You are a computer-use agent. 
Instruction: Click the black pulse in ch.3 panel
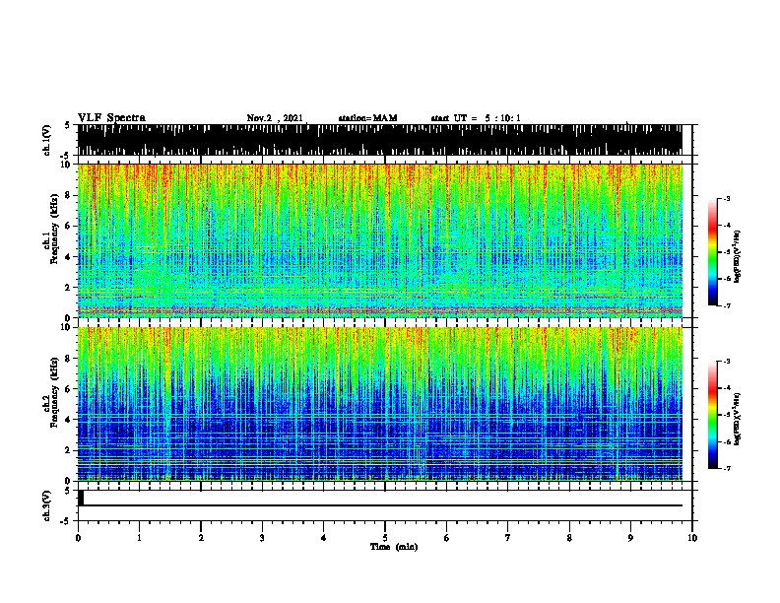81,498
